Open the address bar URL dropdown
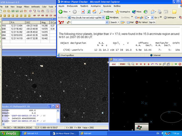Image resolution: width=182 pixels, height=136 pixels. coord(103,18)
